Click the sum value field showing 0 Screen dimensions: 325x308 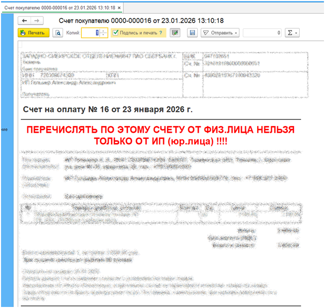coord(262,33)
